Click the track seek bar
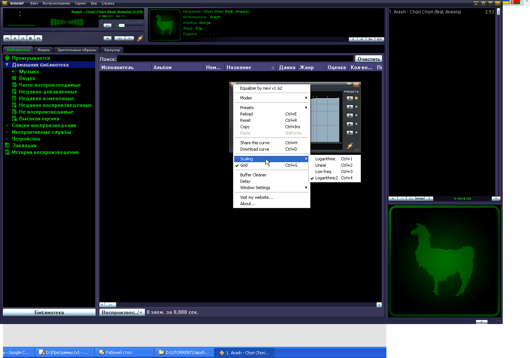Viewport: 530px width, 358px height. point(73,31)
